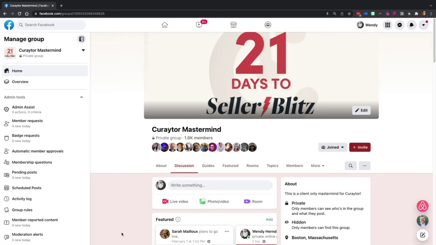Open the Messenger icon in the header
The width and height of the screenshot is (436, 245).
click(x=400, y=25)
